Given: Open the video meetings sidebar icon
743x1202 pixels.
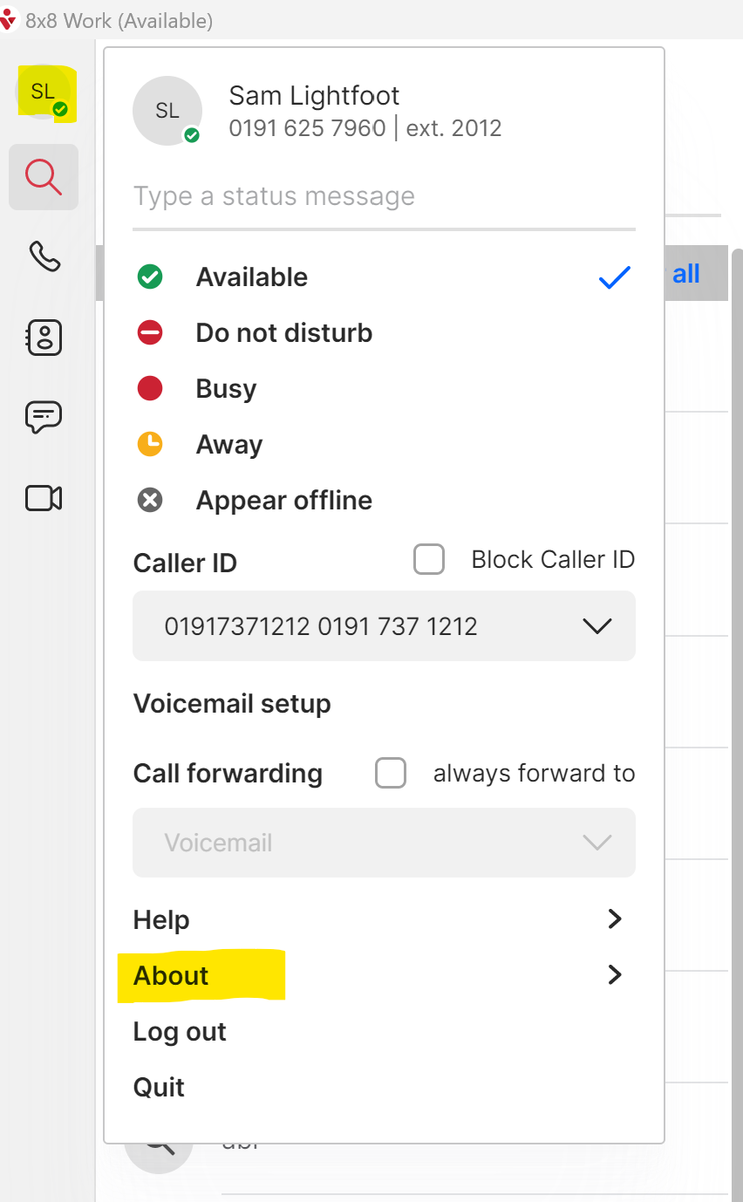Looking at the screenshot, I should pyautogui.click(x=44, y=498).
